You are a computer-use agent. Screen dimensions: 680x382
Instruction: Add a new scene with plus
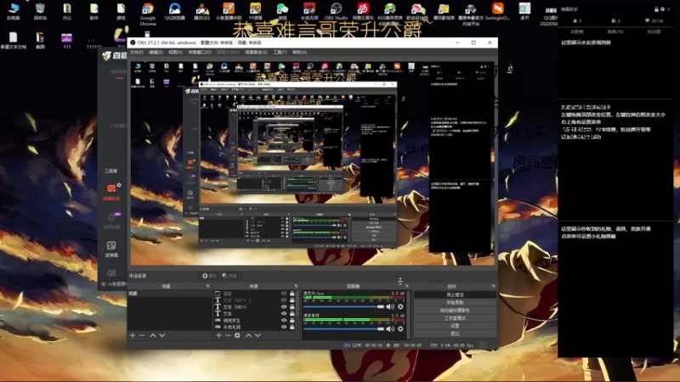(x=133, y=335)
